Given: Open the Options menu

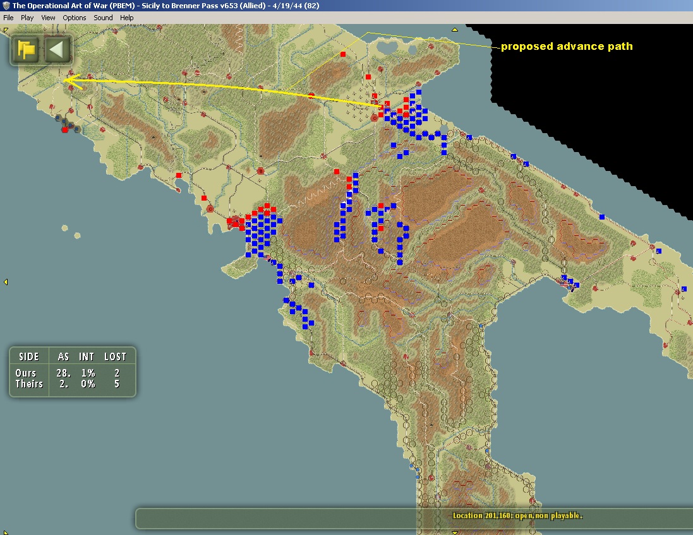Looking at the screenshot, I should (75, 18).
